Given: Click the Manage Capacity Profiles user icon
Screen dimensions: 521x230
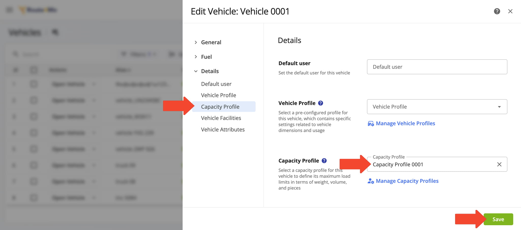Looking at the screenshot, I should tap(371, 181).
